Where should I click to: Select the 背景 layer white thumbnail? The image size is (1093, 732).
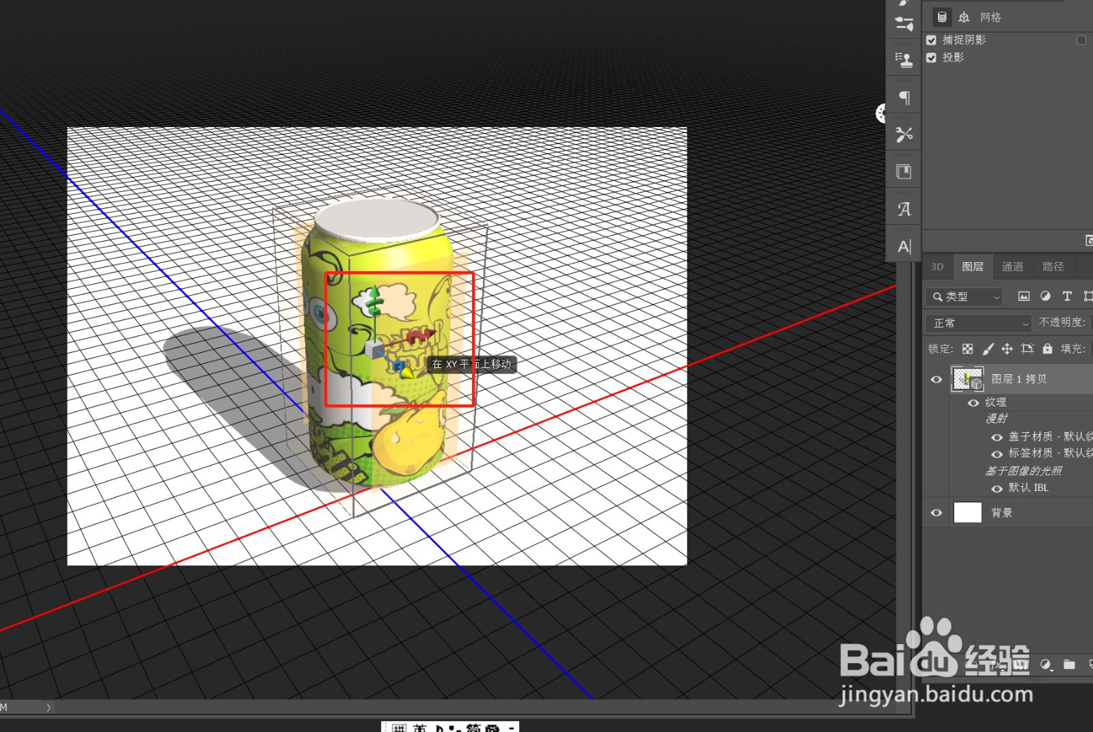[x=967, y=512]
